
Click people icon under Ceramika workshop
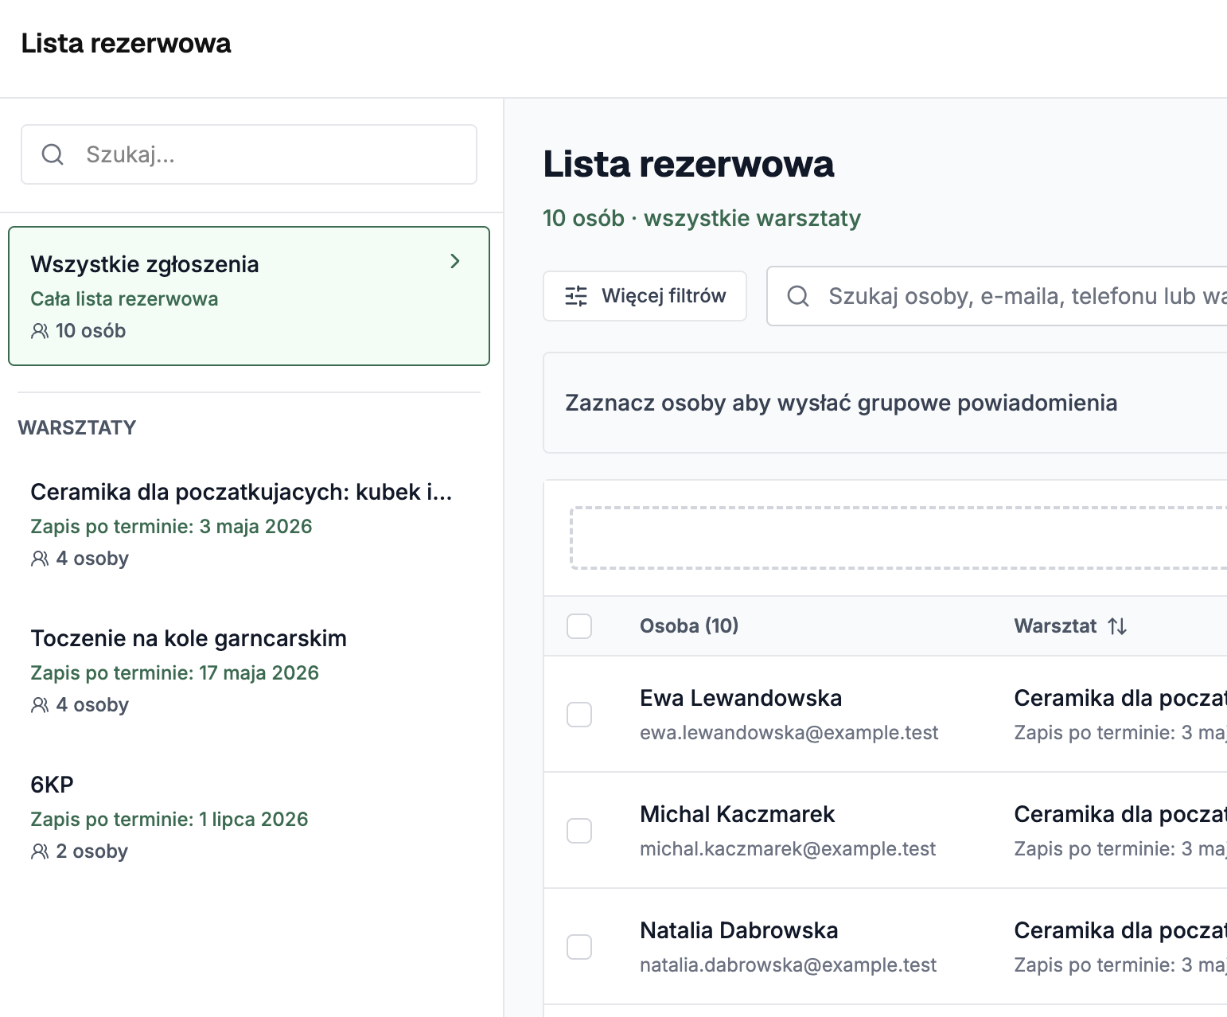coord(40,559)
